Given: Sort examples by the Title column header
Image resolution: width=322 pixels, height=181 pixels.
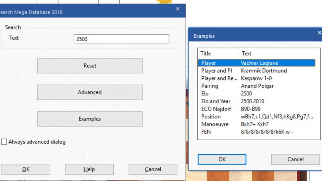Looking at the screenshot, I should coord(218,54).
